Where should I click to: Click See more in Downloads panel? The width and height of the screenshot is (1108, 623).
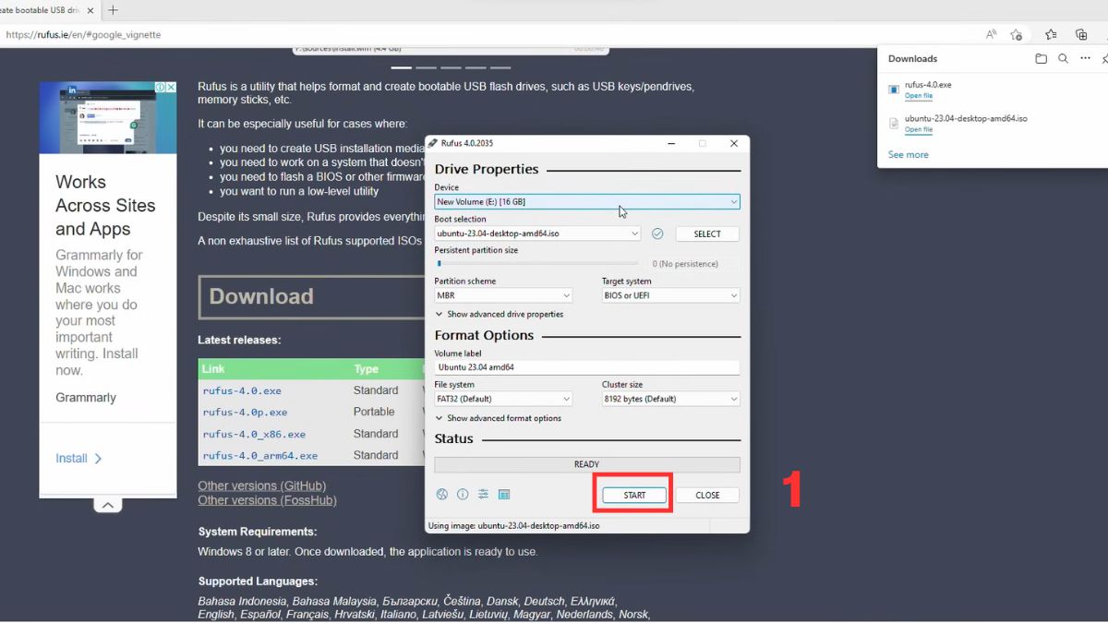click(909, 155)
